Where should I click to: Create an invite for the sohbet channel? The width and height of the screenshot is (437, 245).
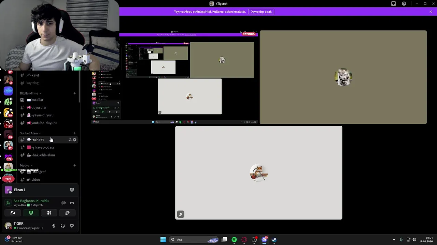point(70,140)
